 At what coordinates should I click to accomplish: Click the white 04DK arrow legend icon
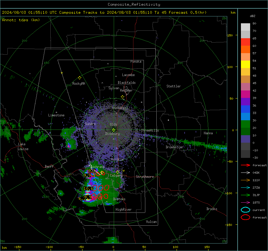245,173
